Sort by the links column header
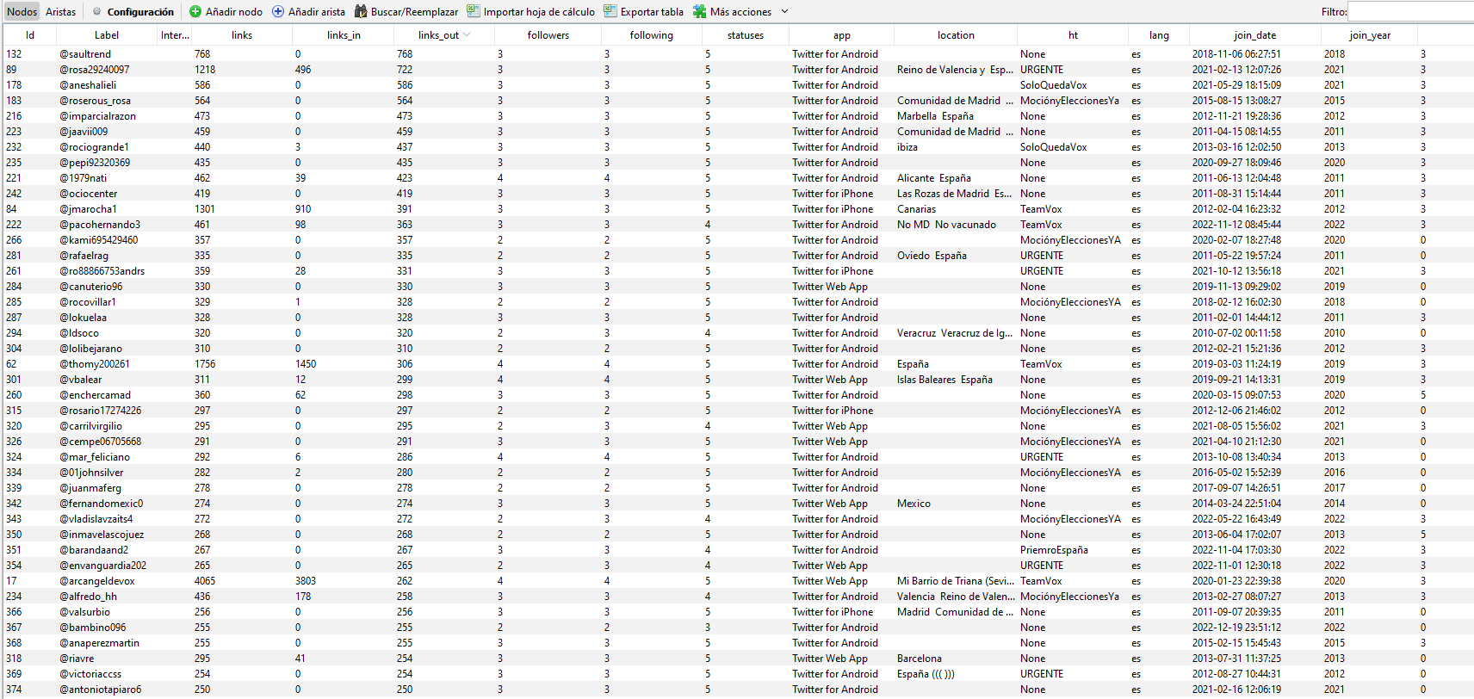1474x699 pixels. point(242,35)
